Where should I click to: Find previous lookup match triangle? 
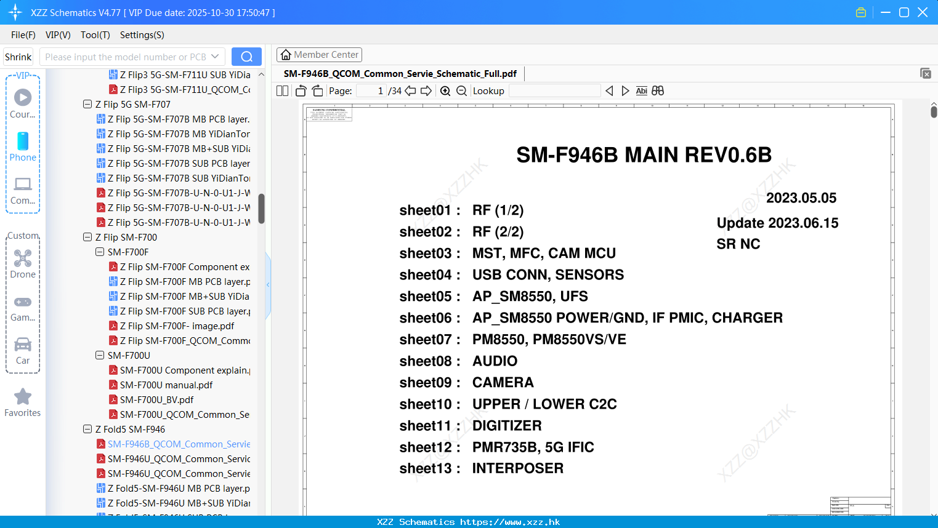pyautogui.click(x=609, y=91)
